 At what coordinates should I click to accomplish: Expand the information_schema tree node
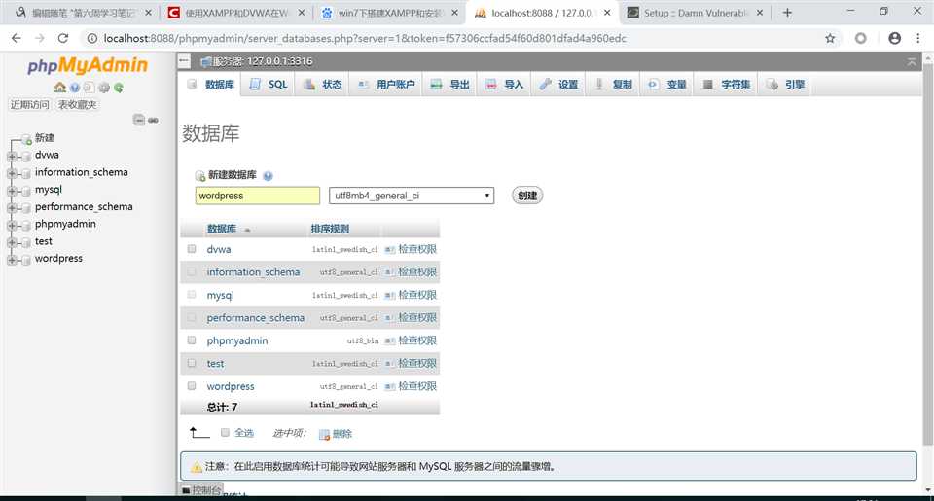pos(12,174)
